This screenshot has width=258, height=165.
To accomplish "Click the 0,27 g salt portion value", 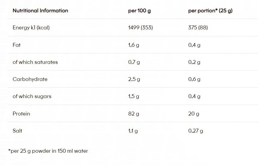I will pyautogui.click(x=195, y=131).
